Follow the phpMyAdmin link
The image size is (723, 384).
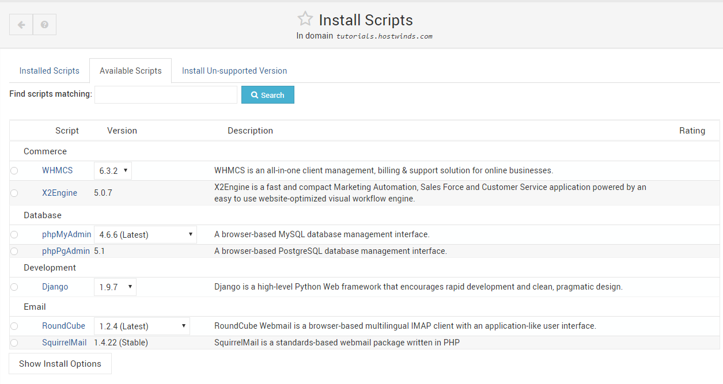point(67,234)
